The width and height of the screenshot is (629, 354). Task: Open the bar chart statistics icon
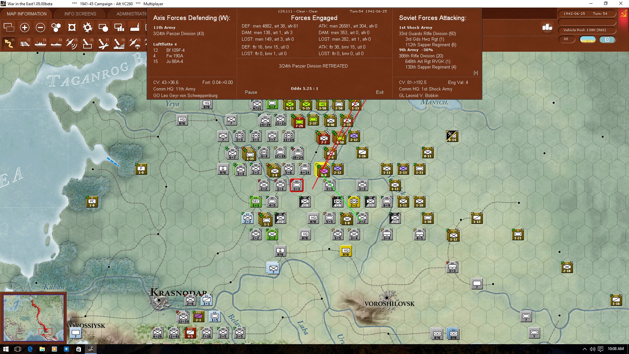point(547,27)
